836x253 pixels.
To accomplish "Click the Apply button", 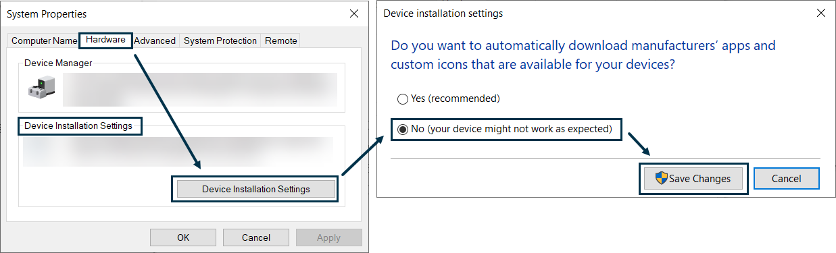I will [329, 237].
